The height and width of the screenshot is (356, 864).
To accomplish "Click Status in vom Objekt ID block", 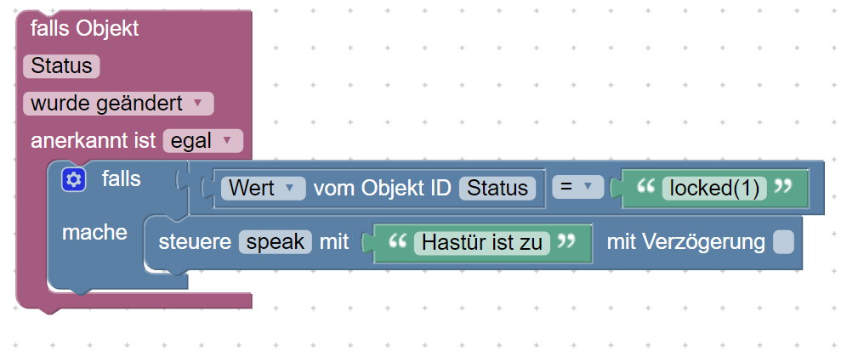I will [497, 188].
